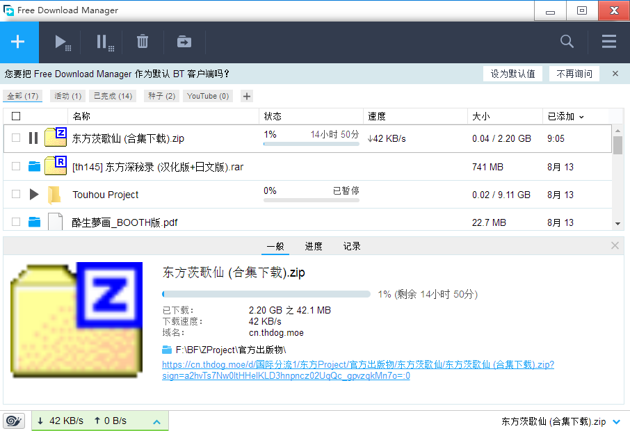Click details panel progress bar

[x=266, y=294]
